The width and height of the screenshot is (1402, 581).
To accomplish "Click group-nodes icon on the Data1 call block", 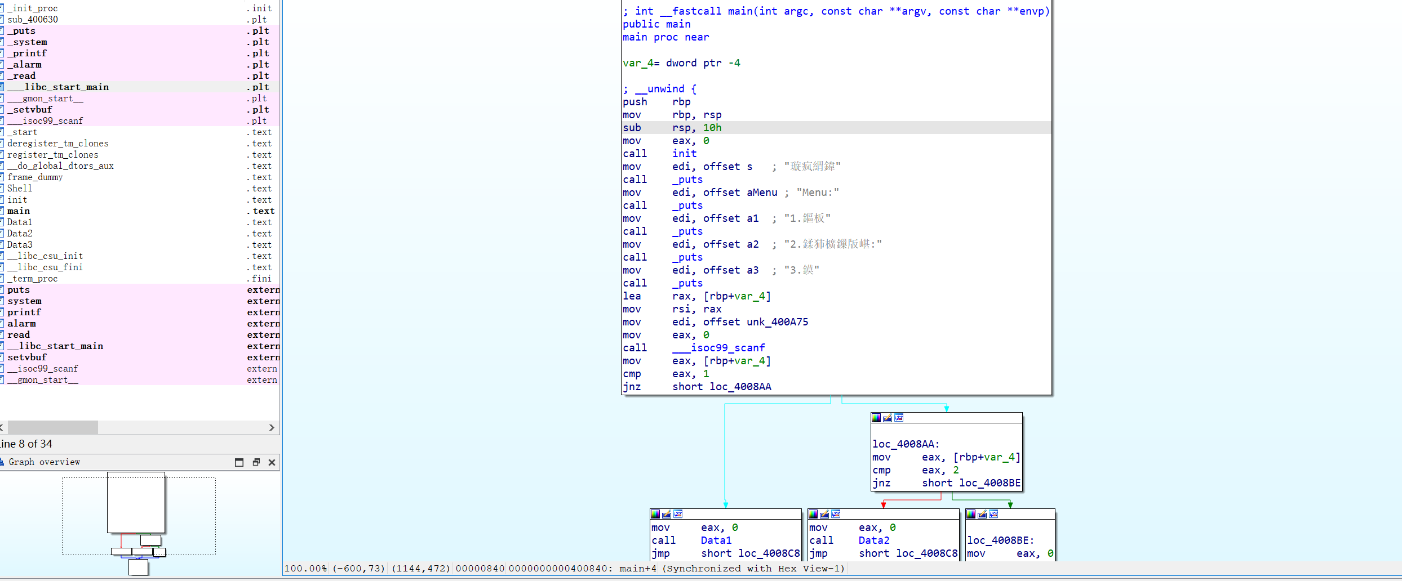I will coord(678,514).
